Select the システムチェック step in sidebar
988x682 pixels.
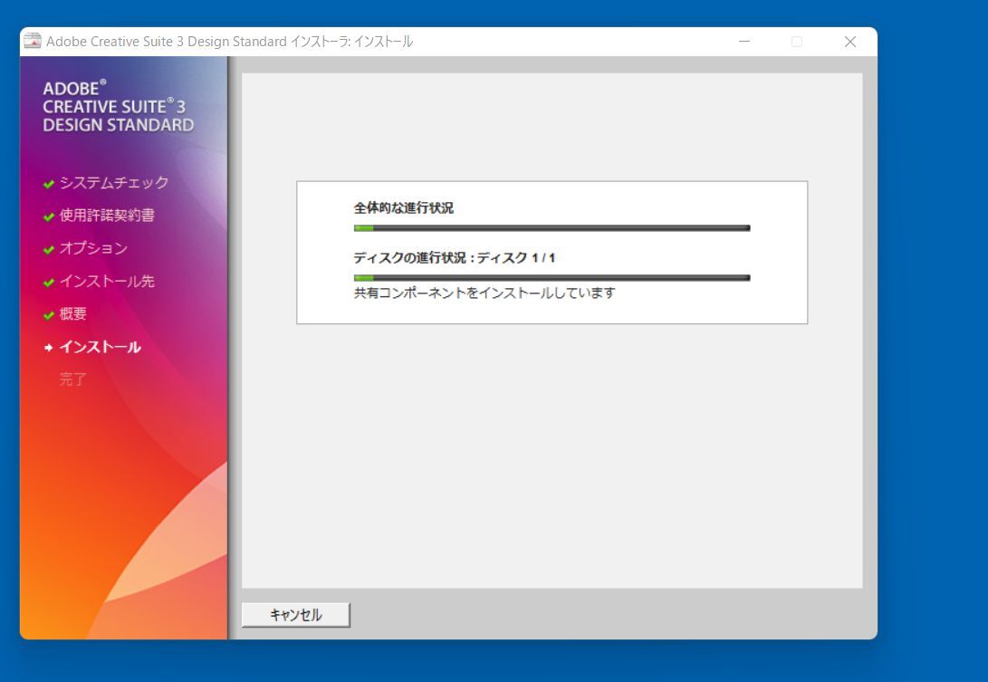tap(114, 183)
